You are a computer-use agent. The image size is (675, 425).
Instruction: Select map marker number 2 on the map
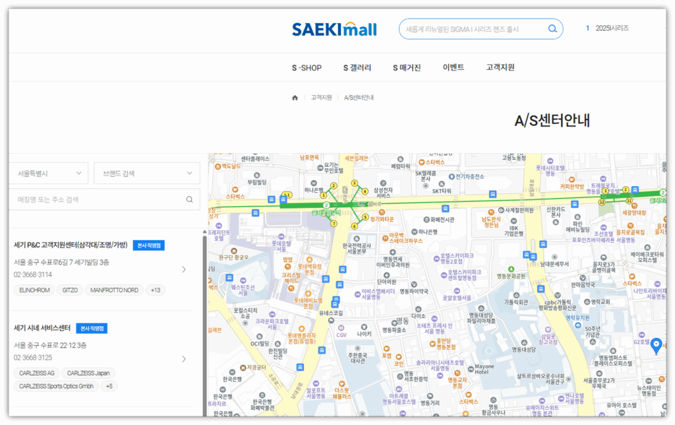pyautogui.click(x=333, y=185)
